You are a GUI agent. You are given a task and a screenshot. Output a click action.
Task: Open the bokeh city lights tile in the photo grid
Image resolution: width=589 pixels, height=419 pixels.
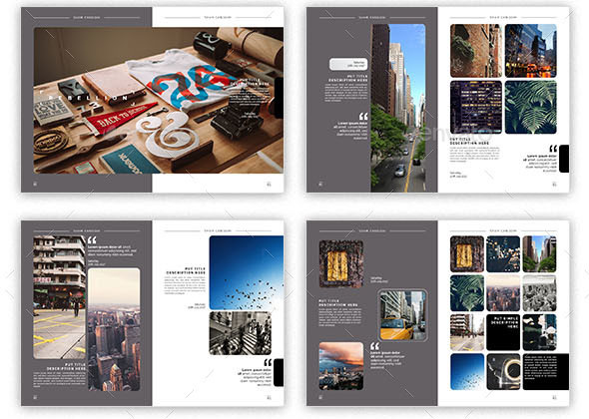click(503, 253)
